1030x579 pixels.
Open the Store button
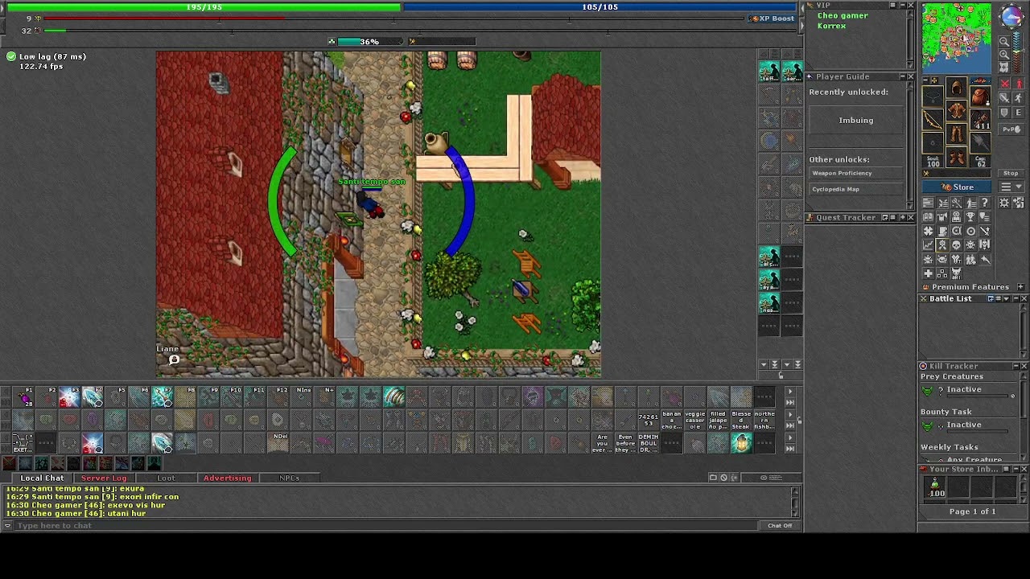957,187
